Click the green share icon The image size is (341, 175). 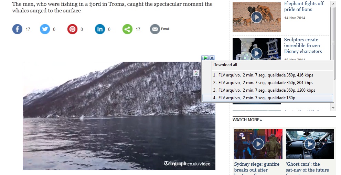pos(127,29)
